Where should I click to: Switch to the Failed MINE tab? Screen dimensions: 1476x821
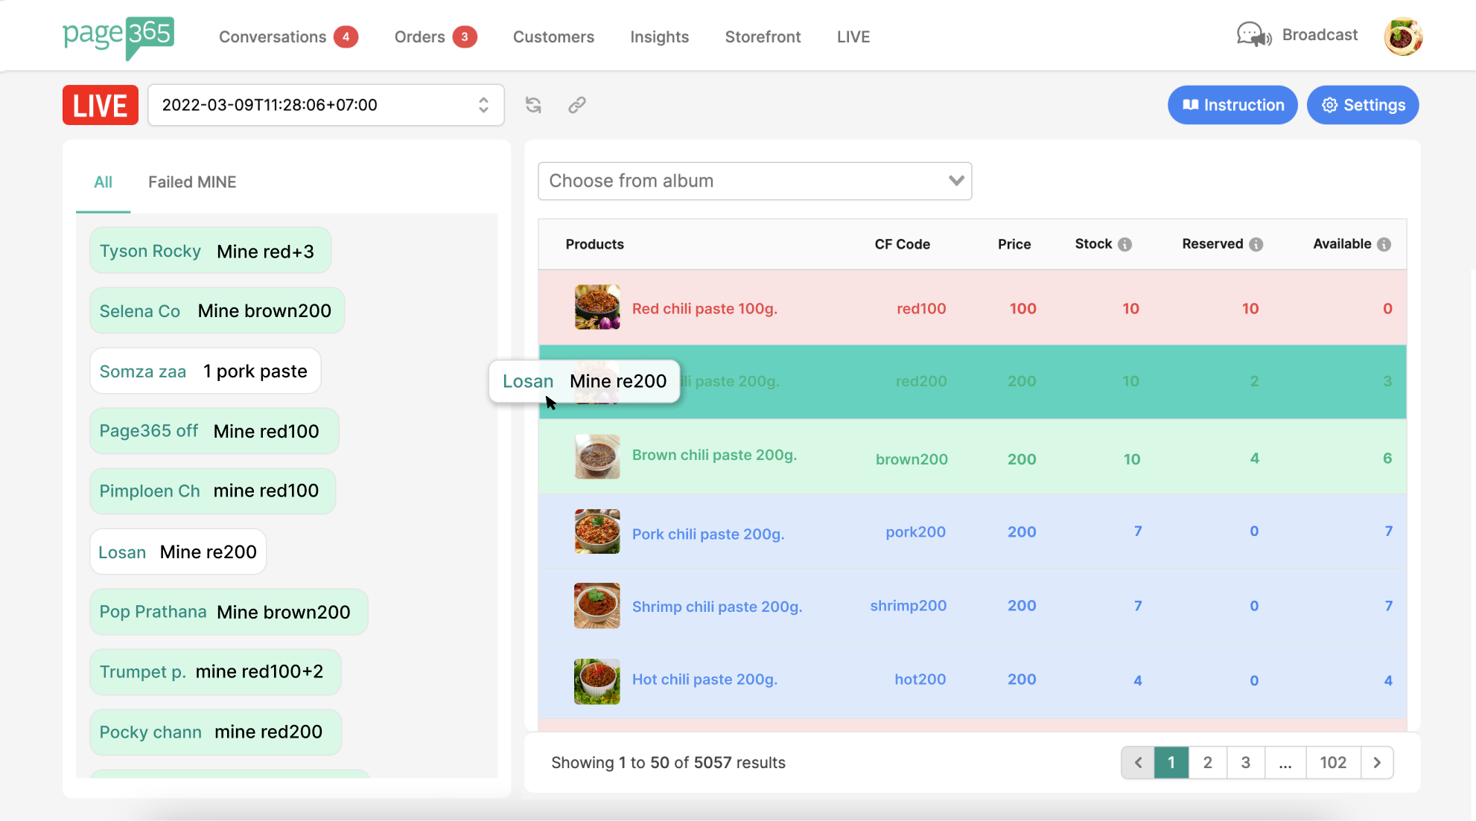pyautogui.click(x=192, y=182)
